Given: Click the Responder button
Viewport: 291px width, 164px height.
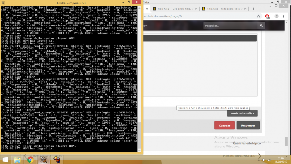Looking at the screenshot, I should (x=248, y=125).
